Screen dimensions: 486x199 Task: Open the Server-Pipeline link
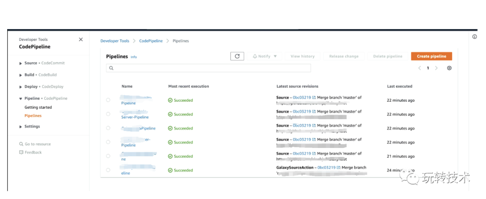tap(135, 117)
